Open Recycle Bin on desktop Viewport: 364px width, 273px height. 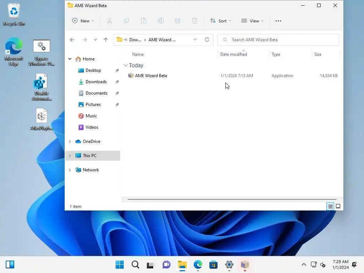point(14,14)
